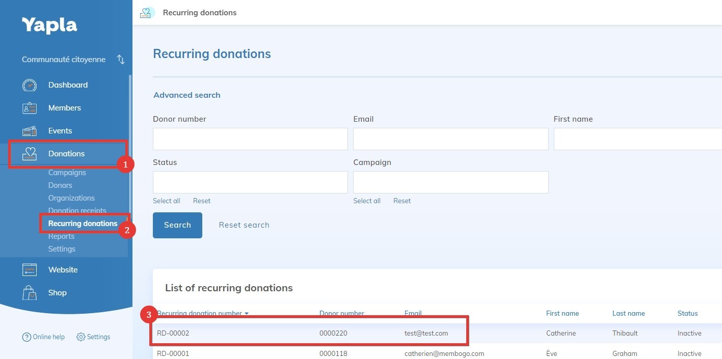Open the Dashboard menu item
Image resolution: width=722 pixels, height=359 pixels.
[x=68, y=85]
